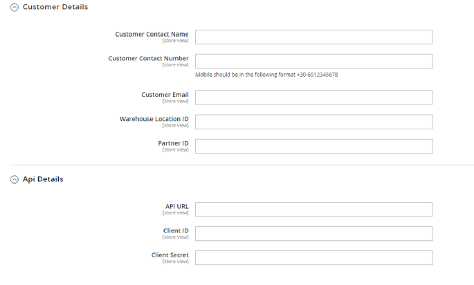Viewport: 474px width, 285px height.
Task: Click into the Client ID field
Action: (313, 234)
